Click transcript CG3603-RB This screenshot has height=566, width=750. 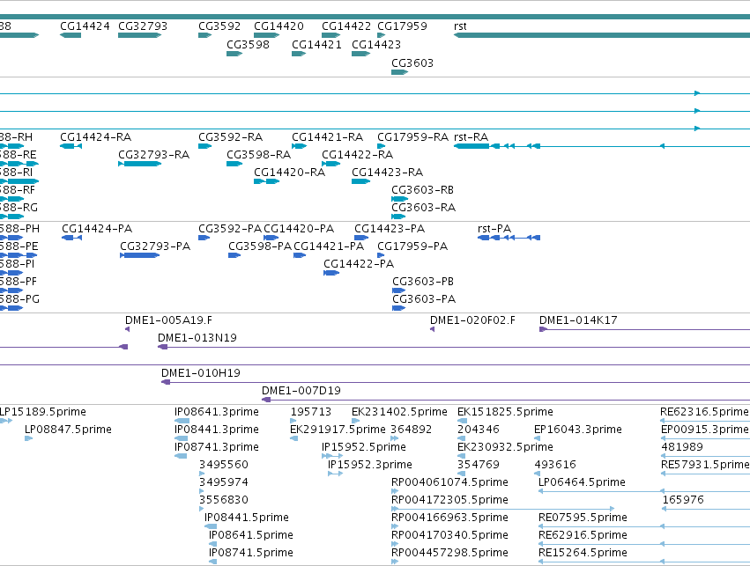pos(423,190)
